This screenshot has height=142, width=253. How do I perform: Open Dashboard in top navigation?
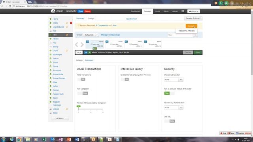[x=136, y=11]
